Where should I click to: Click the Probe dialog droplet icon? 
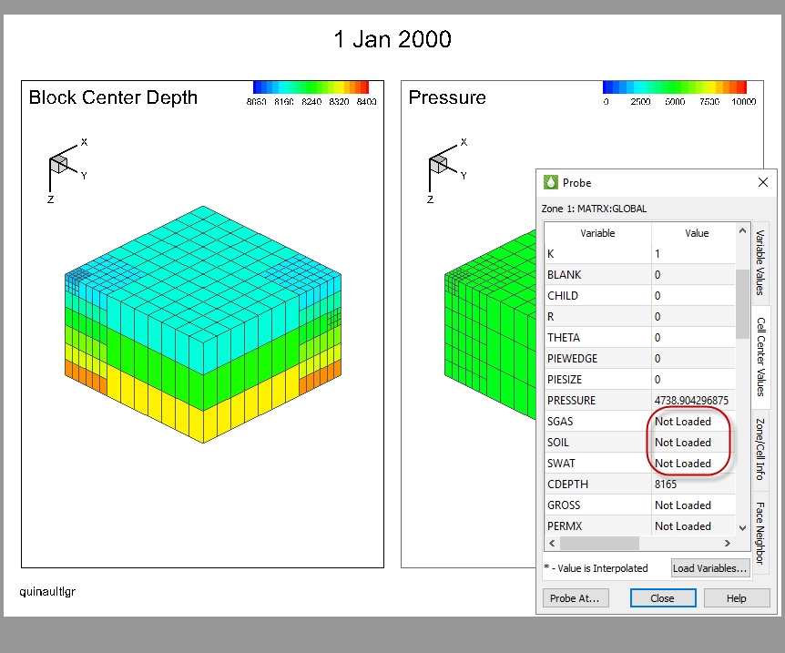[x=550, y=182]
